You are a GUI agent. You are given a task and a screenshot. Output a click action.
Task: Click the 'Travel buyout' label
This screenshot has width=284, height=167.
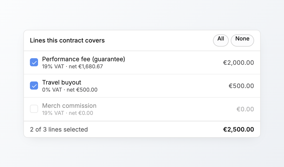tap(62, 82)
